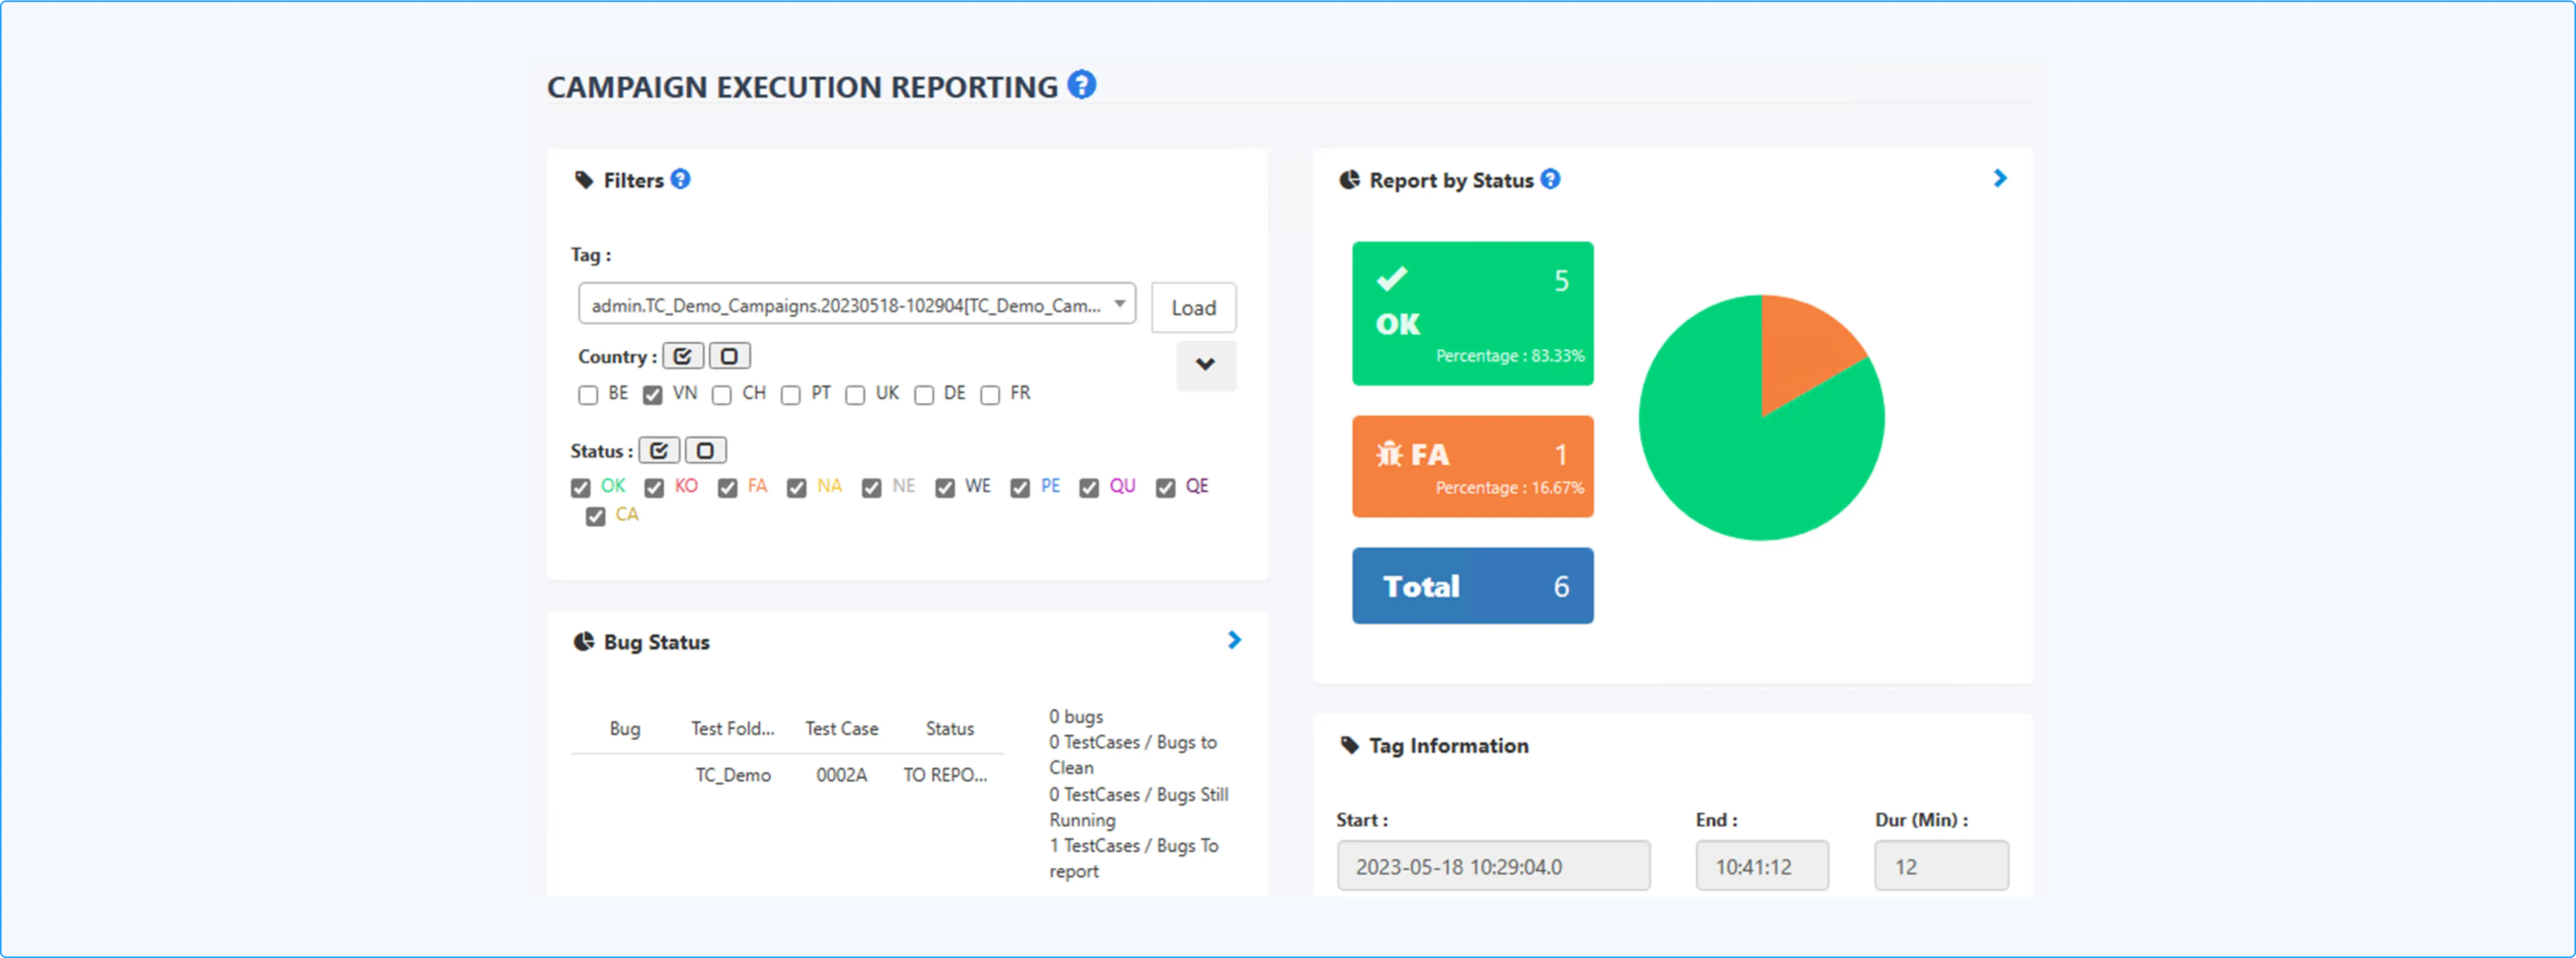Click the Dur (Min) field
2576x958 pixels.
[1942, 866]
